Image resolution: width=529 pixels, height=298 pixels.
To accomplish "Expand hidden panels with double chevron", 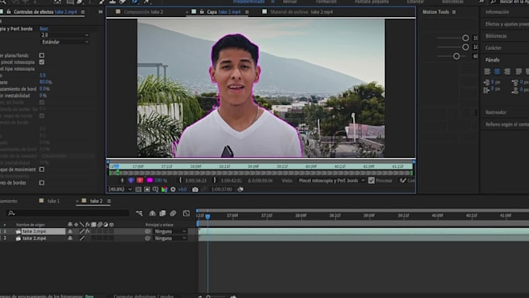I will (100, 12).
